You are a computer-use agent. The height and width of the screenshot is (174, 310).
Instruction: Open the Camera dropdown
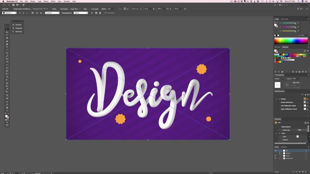coord(9,13)
